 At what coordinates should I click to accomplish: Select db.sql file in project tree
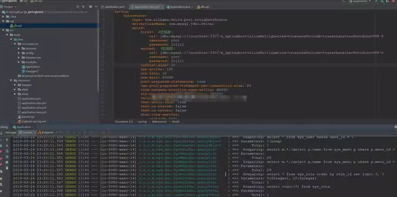coord(18,26)
